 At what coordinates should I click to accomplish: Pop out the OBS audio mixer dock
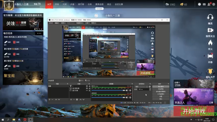[132, 84]
